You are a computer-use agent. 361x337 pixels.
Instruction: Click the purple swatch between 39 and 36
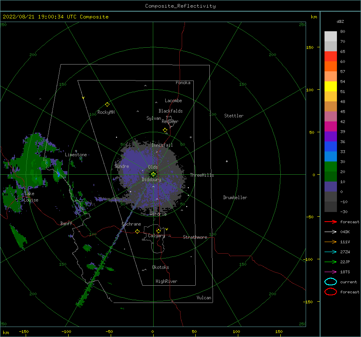pos(331,137)
